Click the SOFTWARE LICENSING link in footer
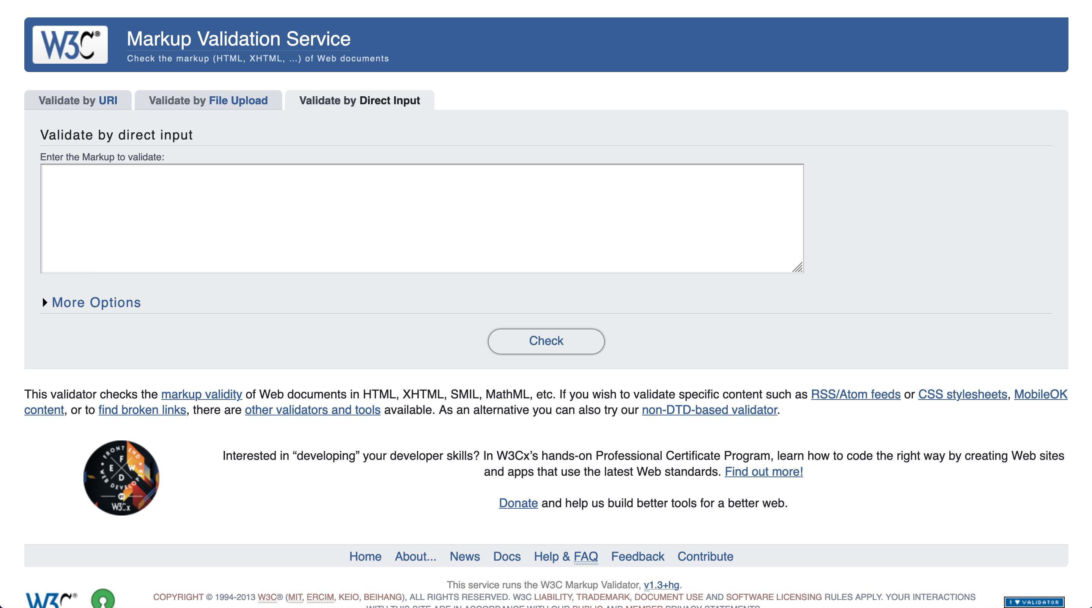The height and width of the screenshot is (608, 1092). pos(774,597)
